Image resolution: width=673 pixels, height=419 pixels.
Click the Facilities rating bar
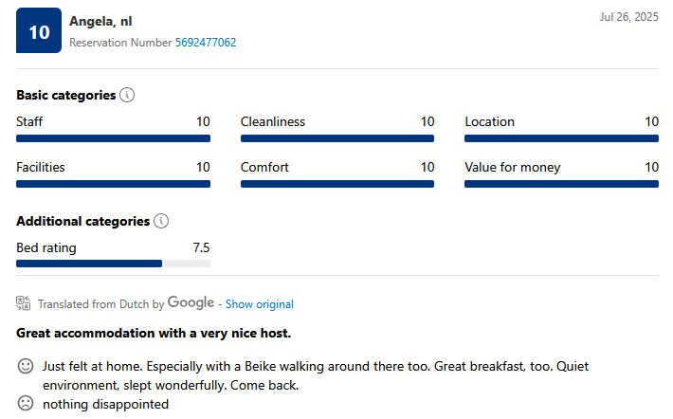coord(114,184)
